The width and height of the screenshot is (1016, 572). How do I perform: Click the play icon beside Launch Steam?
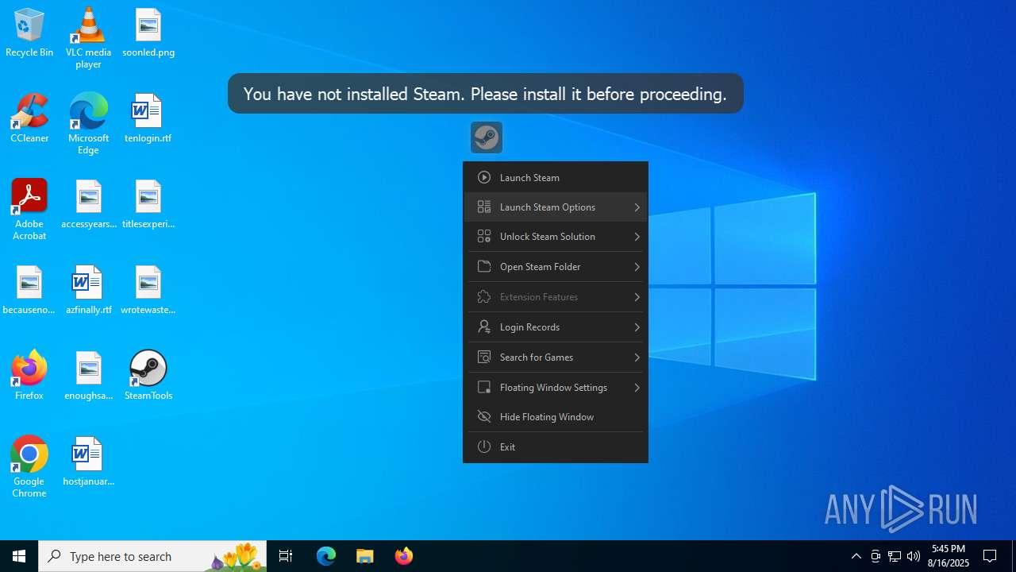click(484, 177)
